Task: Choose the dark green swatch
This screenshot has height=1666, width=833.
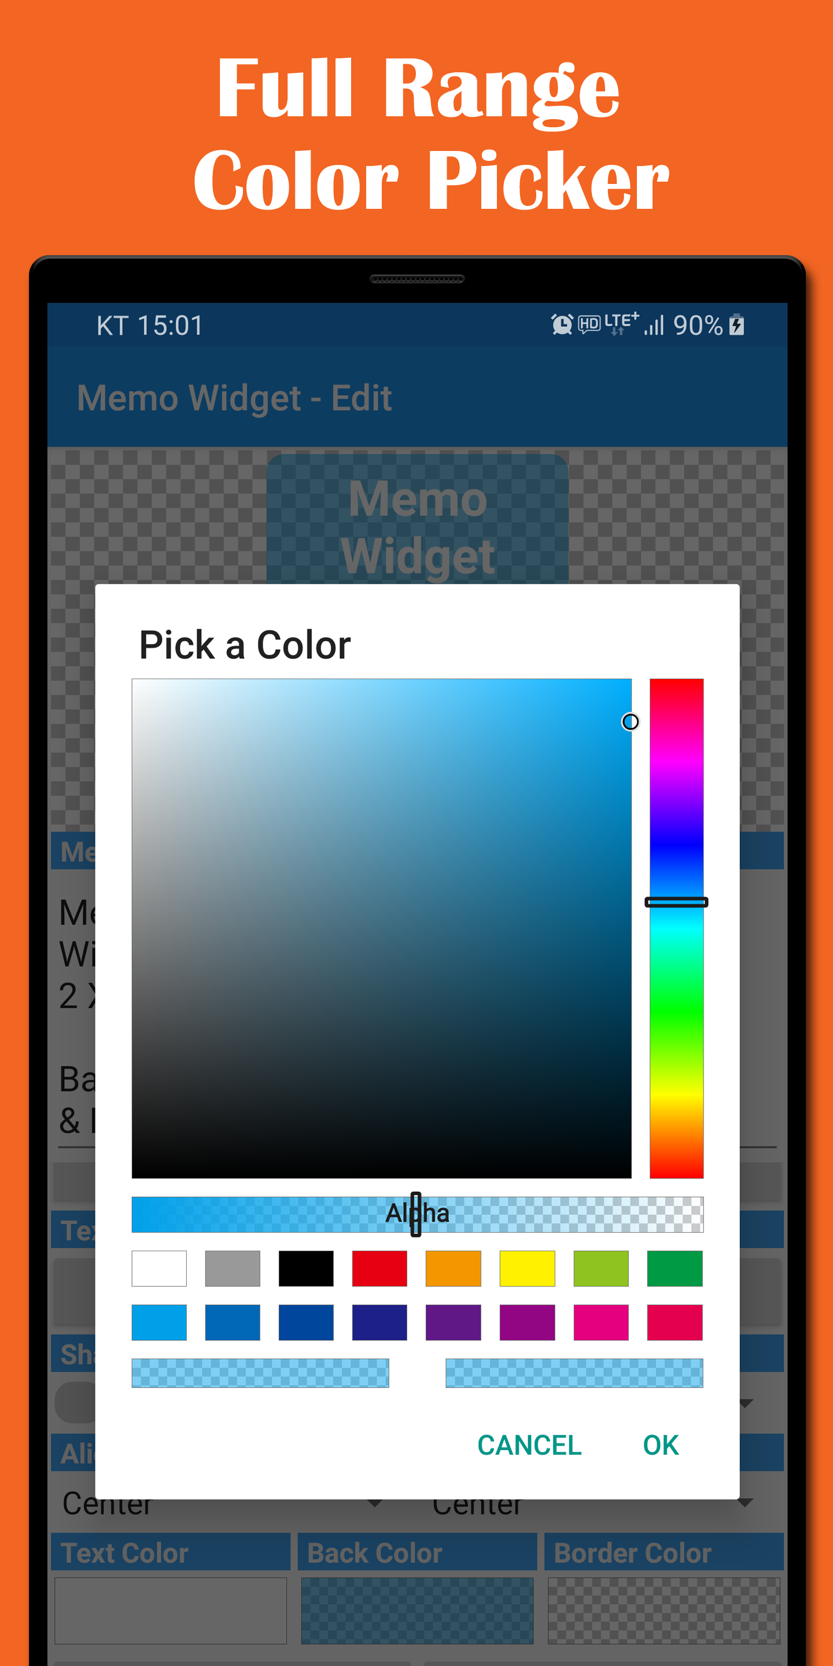Action: click(x=674, y=1268)
